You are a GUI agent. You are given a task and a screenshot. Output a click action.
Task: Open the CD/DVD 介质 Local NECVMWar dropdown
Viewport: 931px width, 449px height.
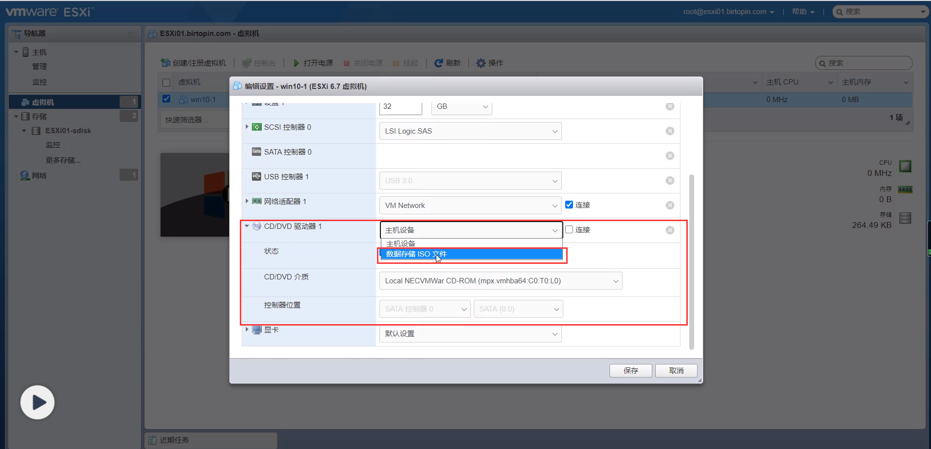(x=501, y=280)
